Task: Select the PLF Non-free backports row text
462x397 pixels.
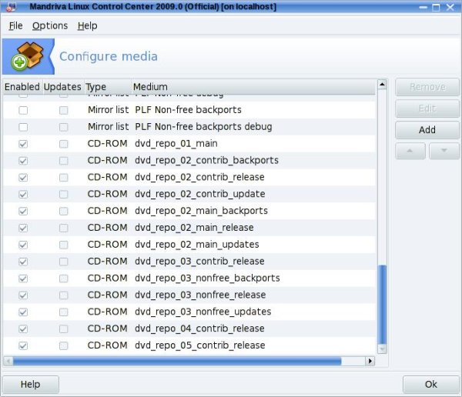Action: click(188, 110)
